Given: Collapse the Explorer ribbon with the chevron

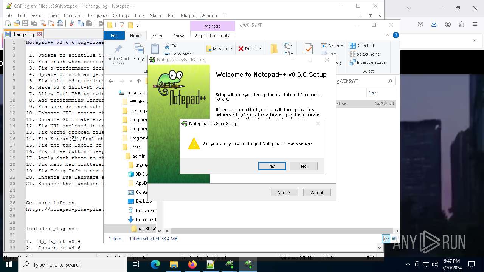Looking at the screenshot, I should (x=387, y=36).
